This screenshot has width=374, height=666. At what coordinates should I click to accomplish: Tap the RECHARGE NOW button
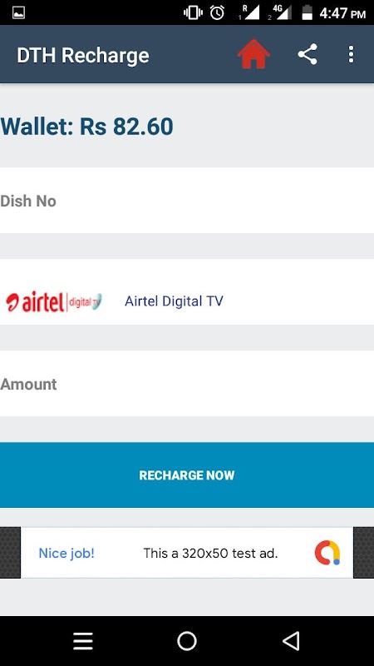187,475
